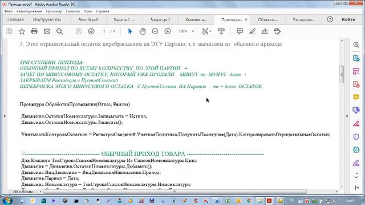The image size is (365, 205).
Task: Click the scrolling mode icon
Action: pos(221,31)
